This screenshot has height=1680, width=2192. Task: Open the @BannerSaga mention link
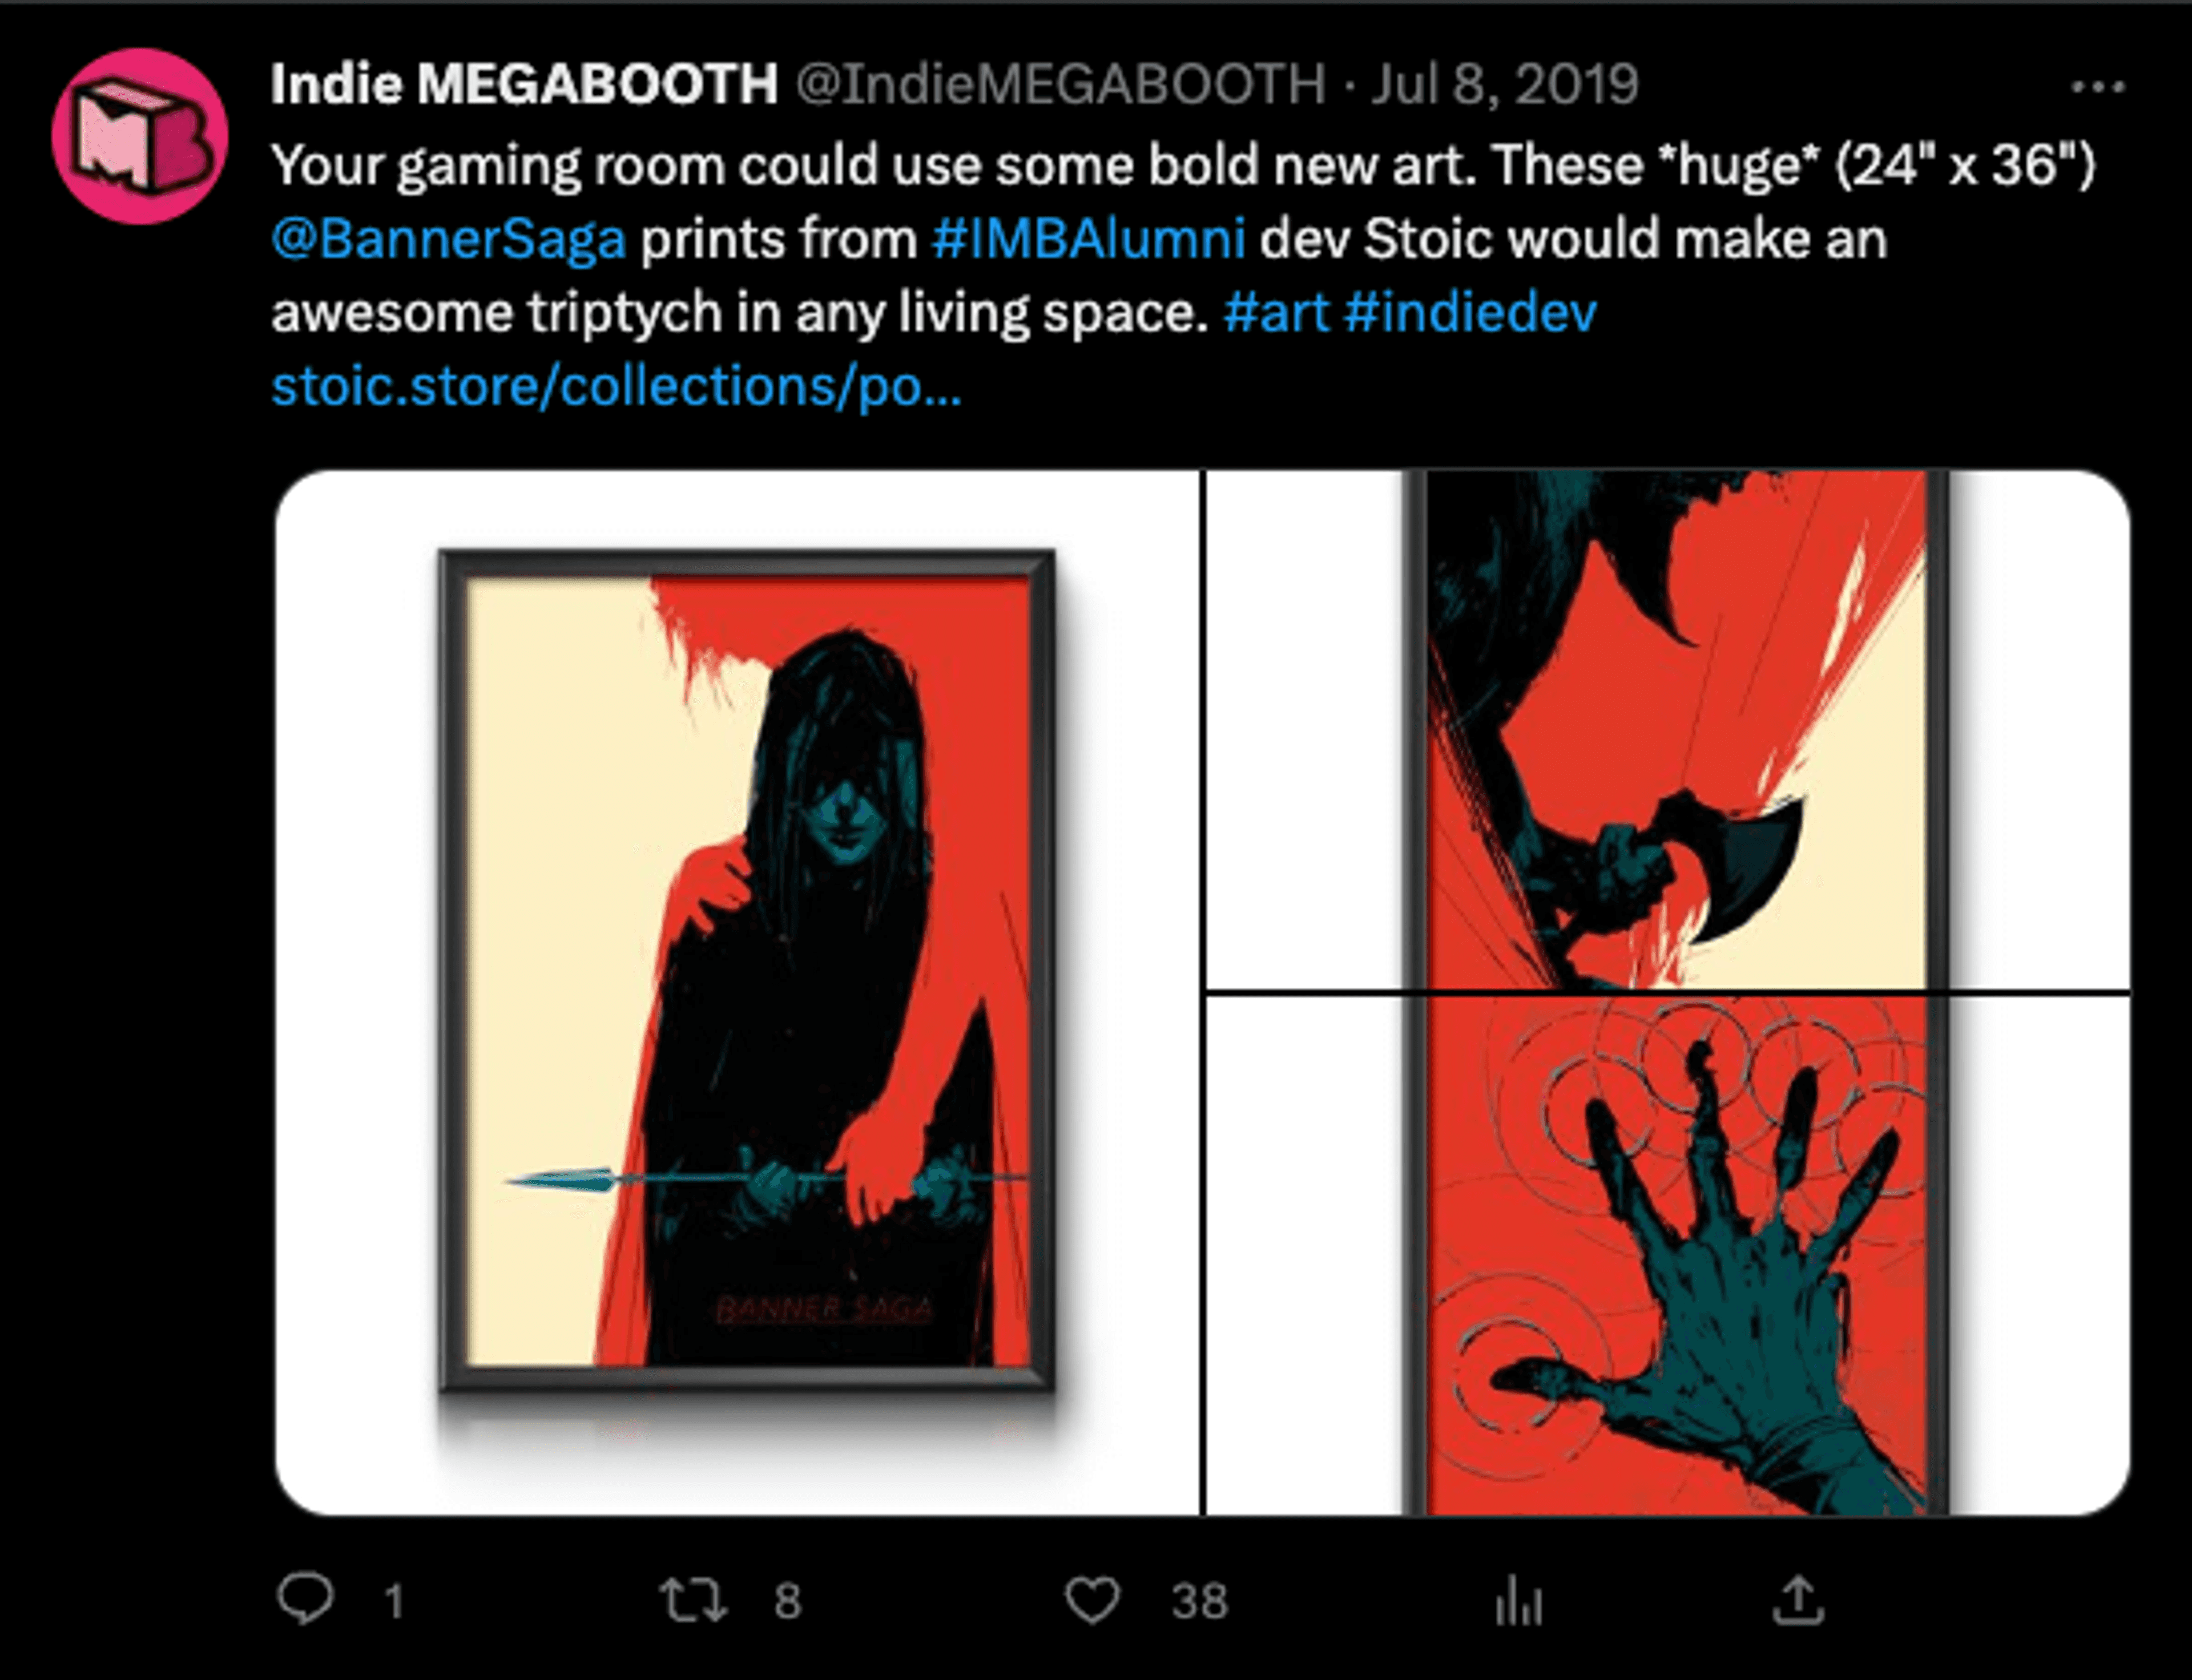[449, 240]
